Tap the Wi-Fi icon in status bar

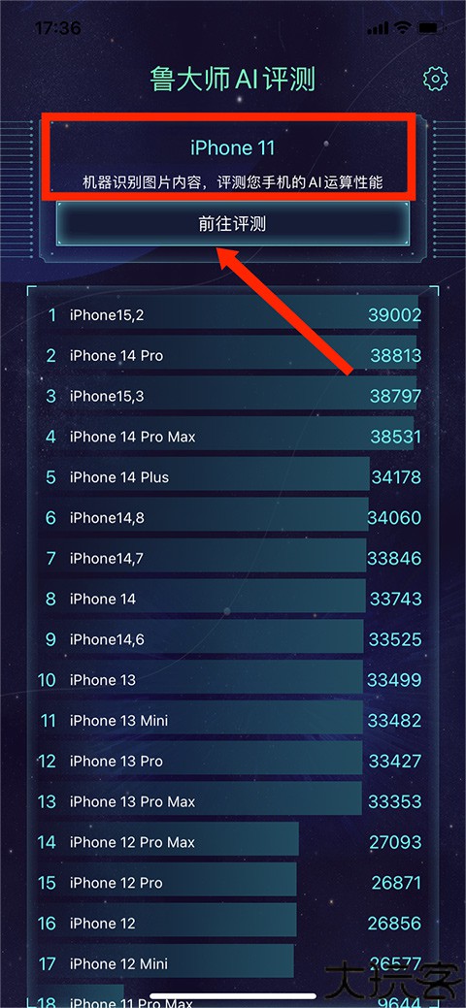coord(403,28)
